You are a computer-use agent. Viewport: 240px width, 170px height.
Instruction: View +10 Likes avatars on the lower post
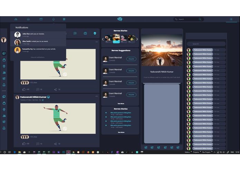[25, 137]
